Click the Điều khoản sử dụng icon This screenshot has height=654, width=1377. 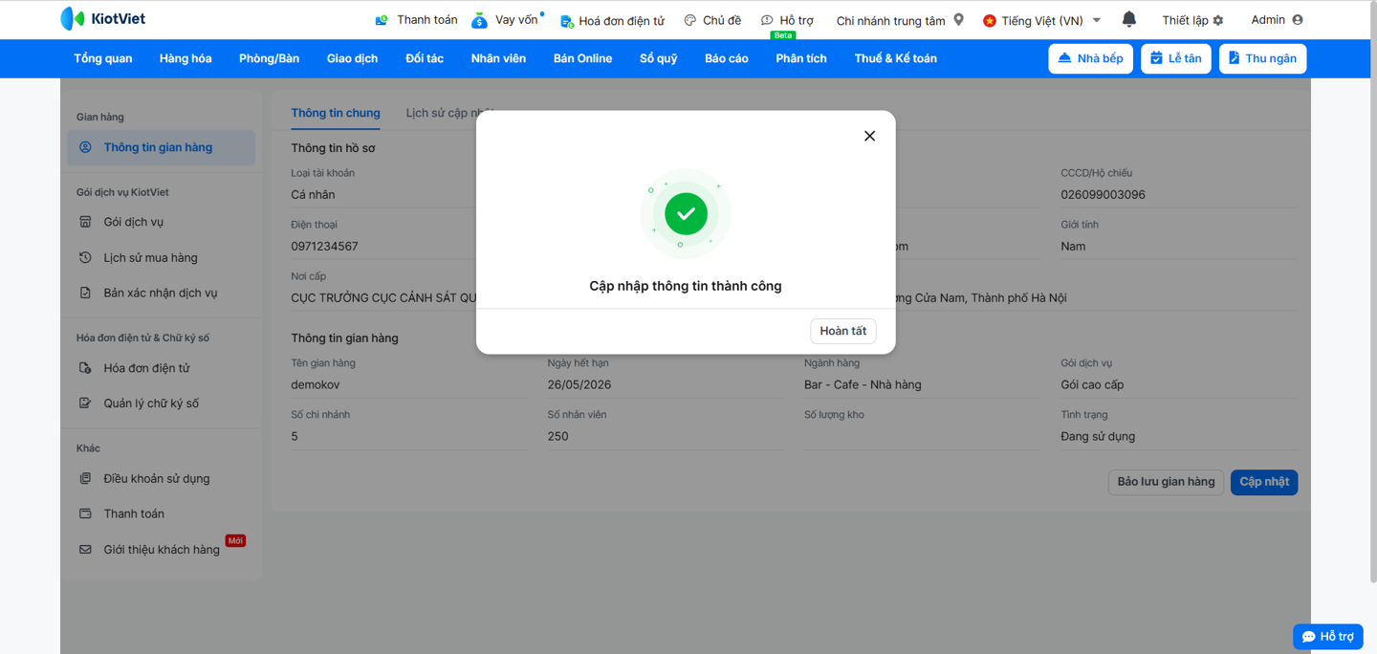(85, 478)
